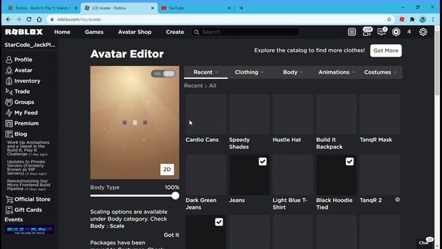This screenshot has width=442, height=249.
Task: Click the Robux currency icon
Action: tap(396, 32)
